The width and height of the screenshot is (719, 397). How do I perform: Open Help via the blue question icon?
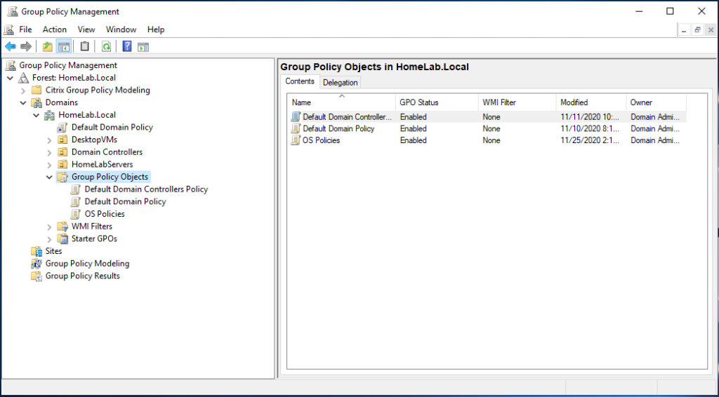(127, 46)
